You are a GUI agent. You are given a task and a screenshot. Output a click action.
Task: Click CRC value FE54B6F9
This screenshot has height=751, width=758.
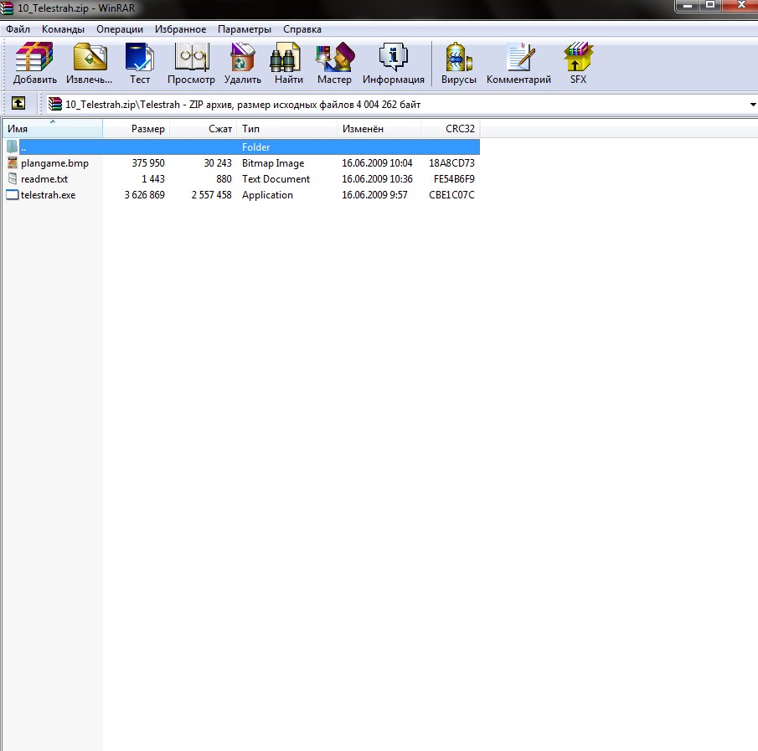(454, 179)
